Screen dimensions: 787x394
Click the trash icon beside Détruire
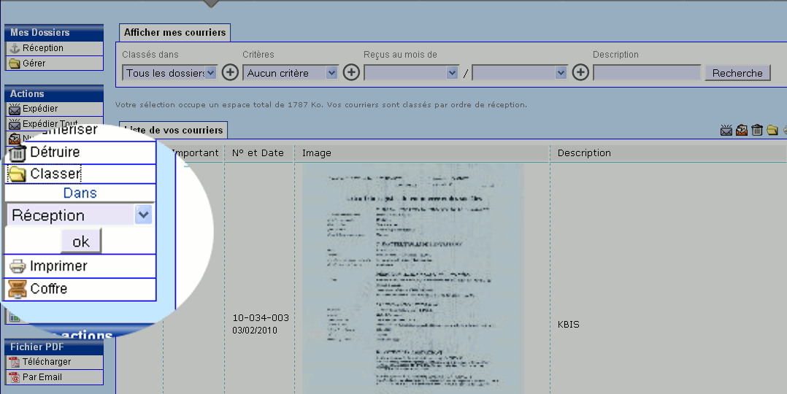18,153
